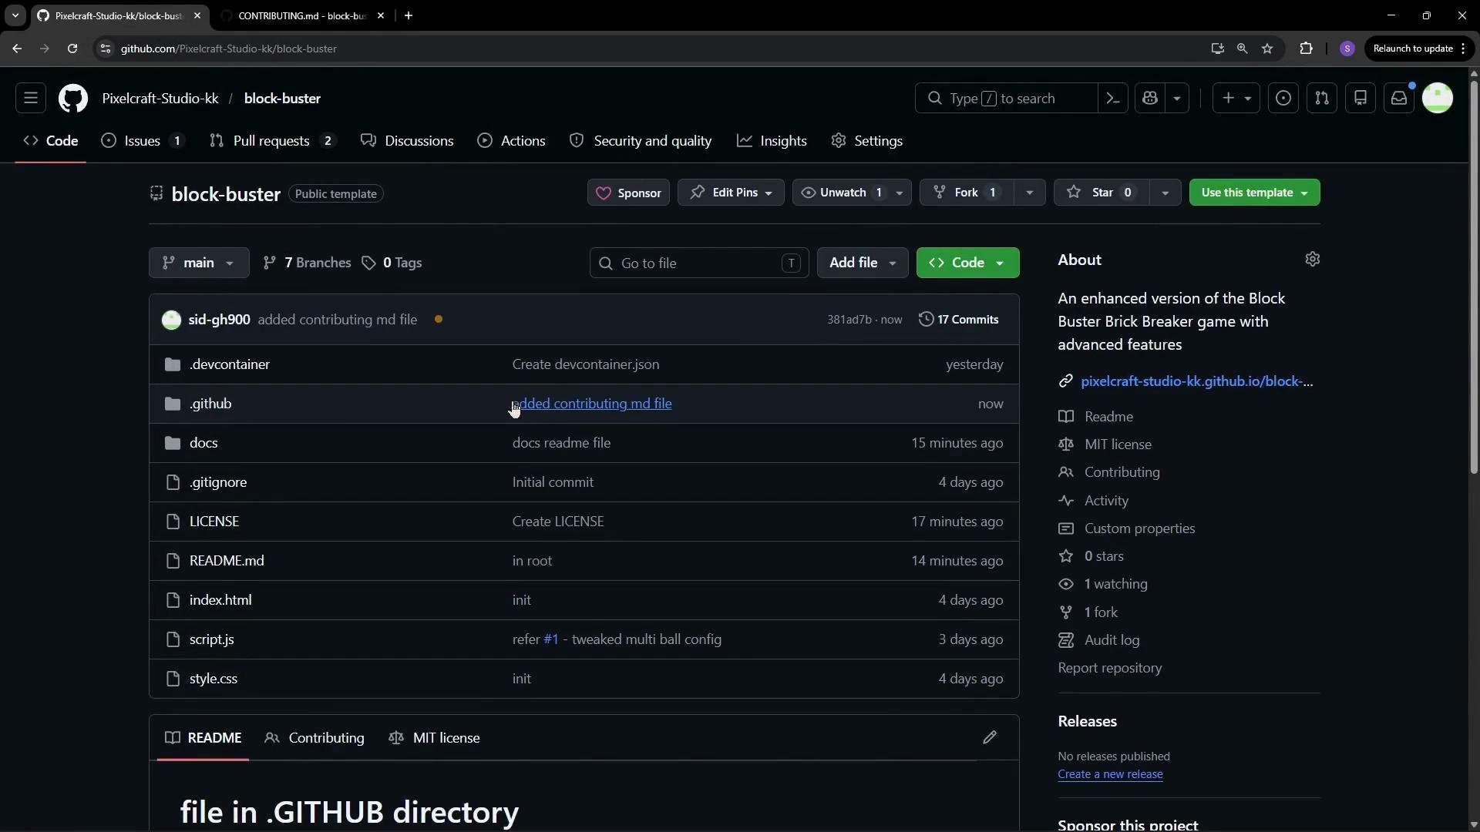Image resolution: width=1480 pixels, height=832 pixels.
Task: Edit the README with the pencil icon
Action: 990,738
